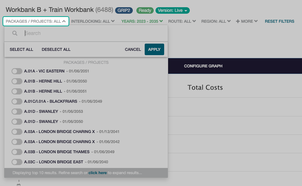Viewport: 302px width, 186px height.
Task: Focus the package search input field
Action: [94, 33]
